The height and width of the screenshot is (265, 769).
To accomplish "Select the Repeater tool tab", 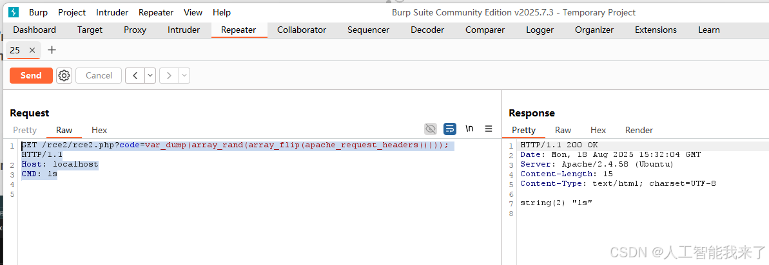I will pyautogui.click(x=239, y=30).
